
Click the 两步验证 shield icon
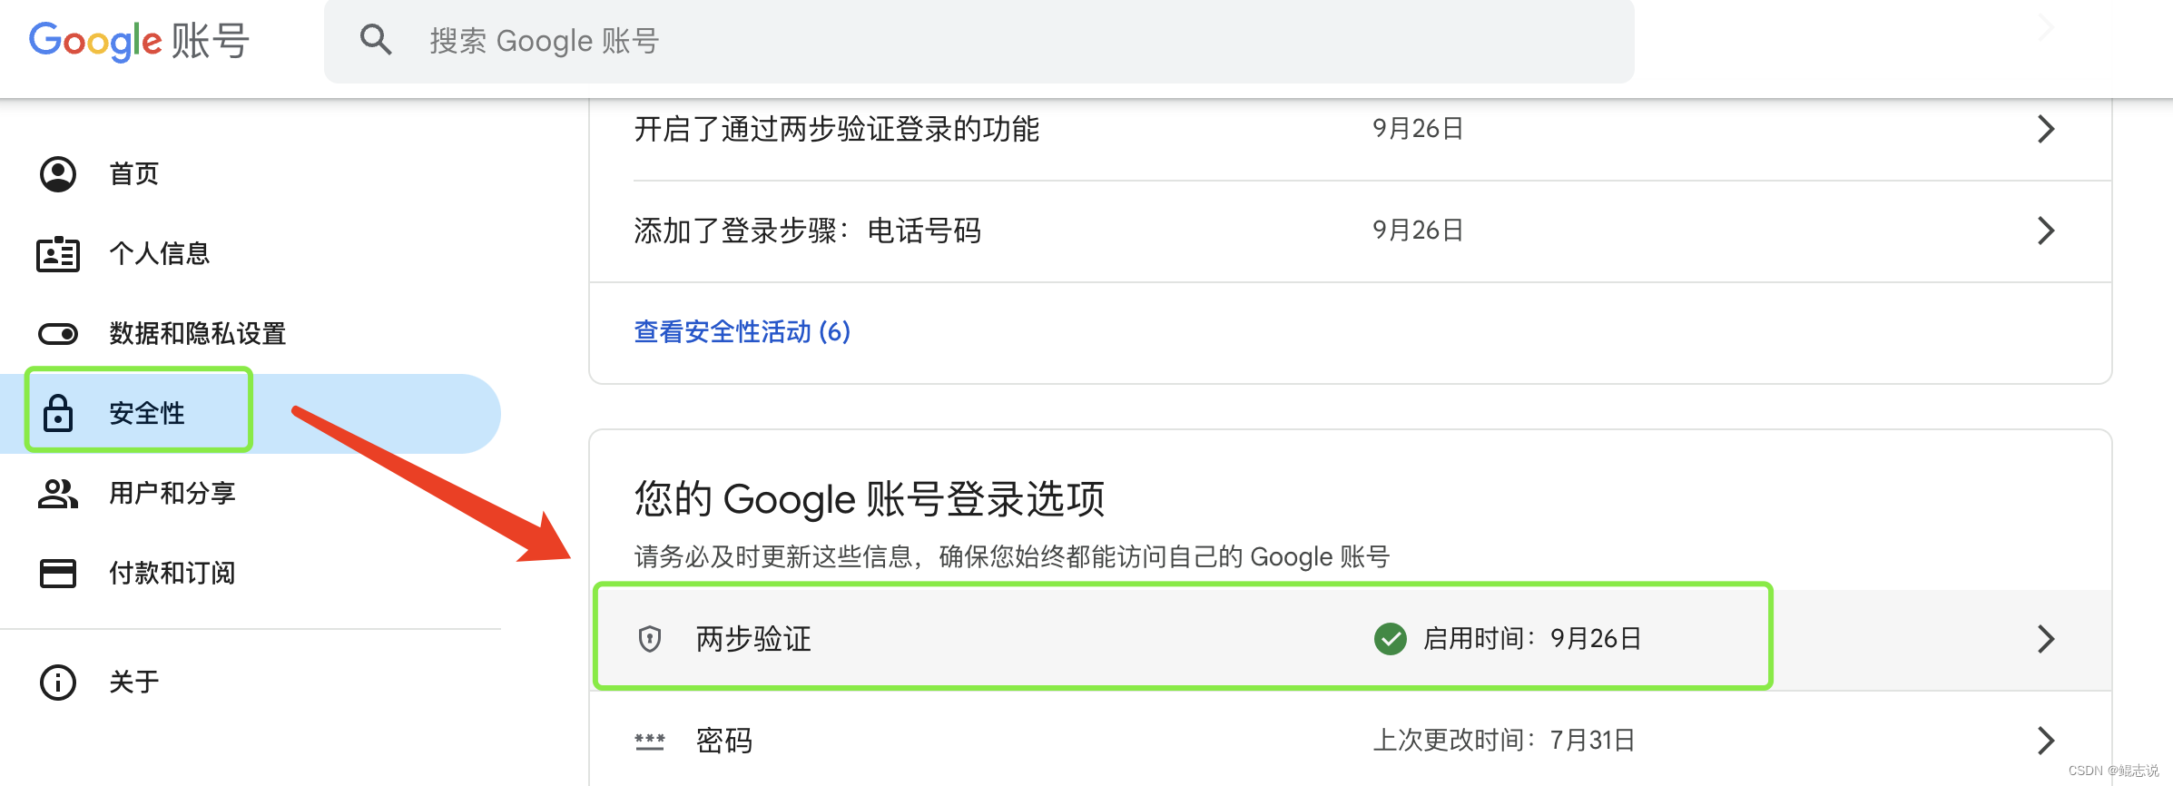coord(650,639)
